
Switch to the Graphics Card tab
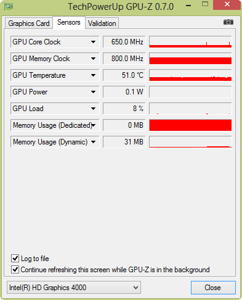[x=29, y=23]
